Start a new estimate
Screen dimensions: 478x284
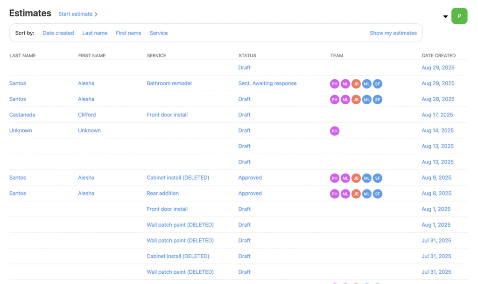[x=78, y=14]
